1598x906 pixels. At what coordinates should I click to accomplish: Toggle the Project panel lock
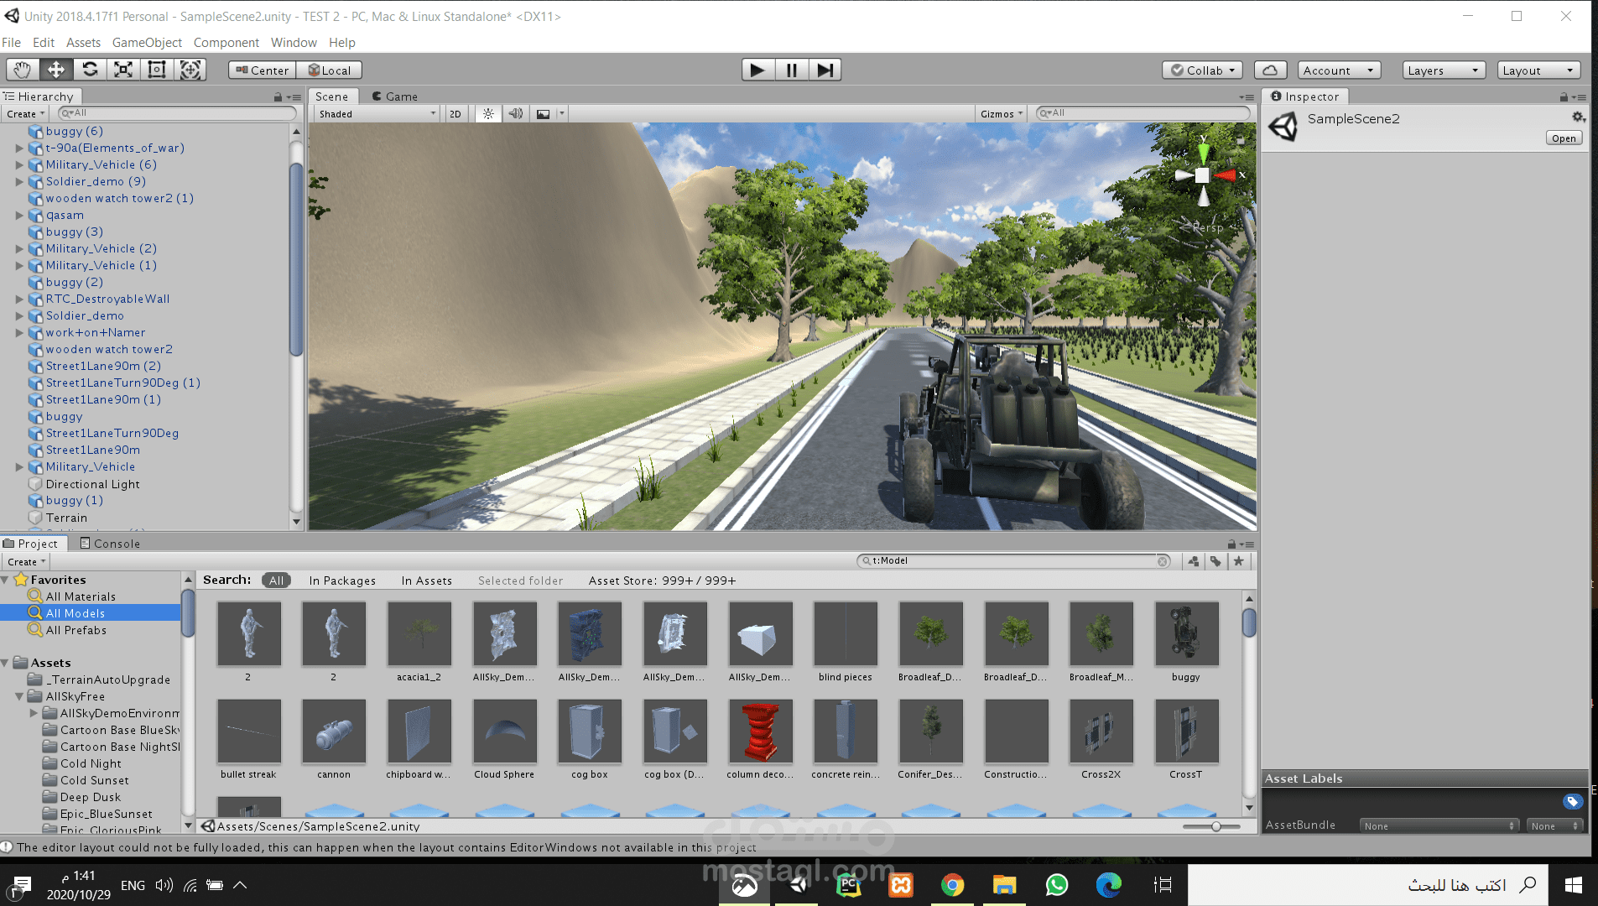tap(1231, 544)
